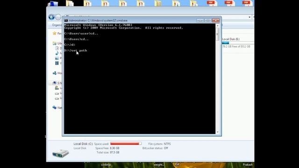Select the second drive icon under Computer

(57, 93)
